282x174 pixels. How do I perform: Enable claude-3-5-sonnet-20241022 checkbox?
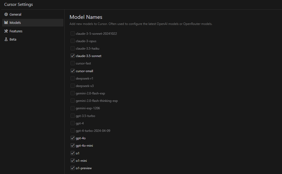(x=73, y=33)
